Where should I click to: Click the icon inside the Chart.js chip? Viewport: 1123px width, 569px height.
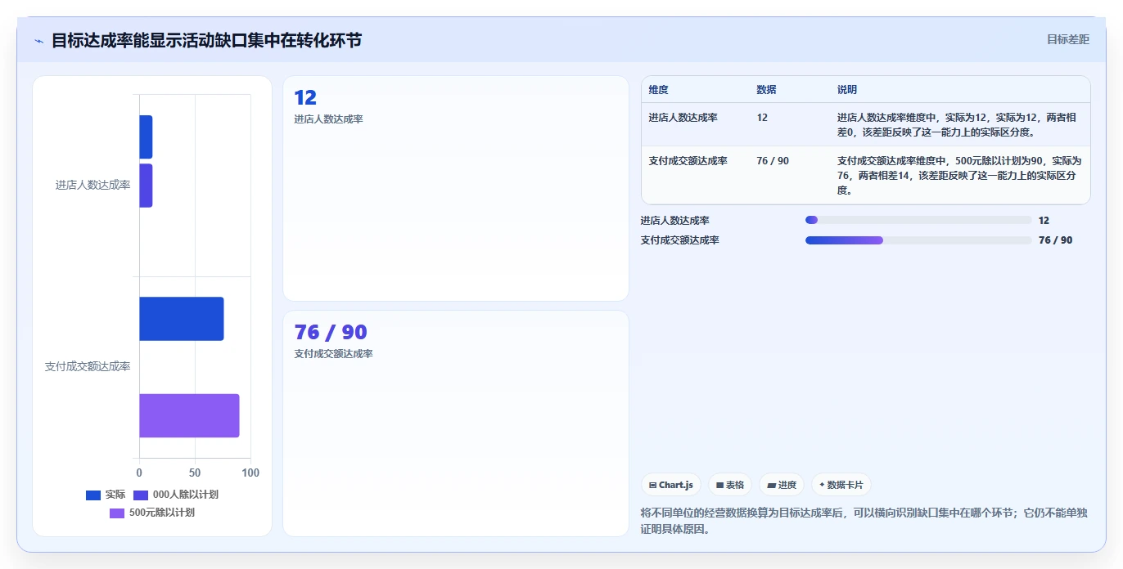pyautogui.click(x=652, y=485)
